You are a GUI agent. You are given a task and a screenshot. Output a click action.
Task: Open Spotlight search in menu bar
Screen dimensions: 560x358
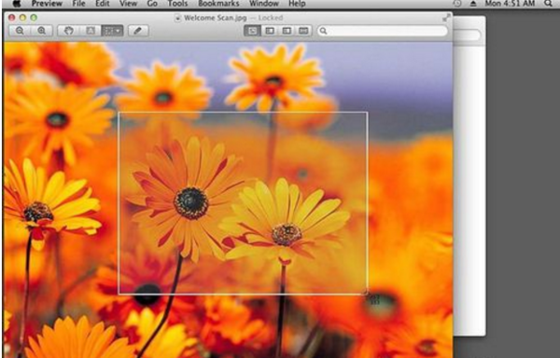point(548,4)
